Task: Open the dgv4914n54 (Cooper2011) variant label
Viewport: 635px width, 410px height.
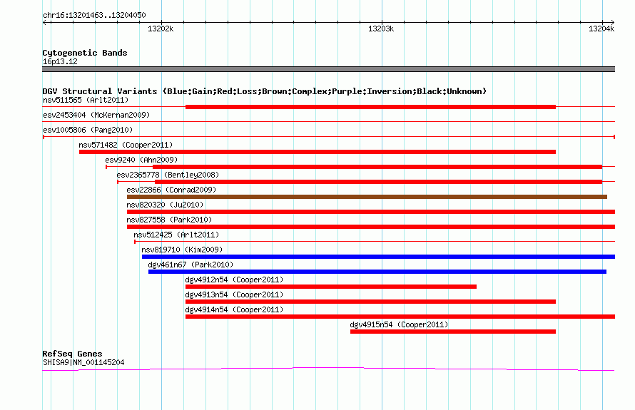Action: pos(234,309)
